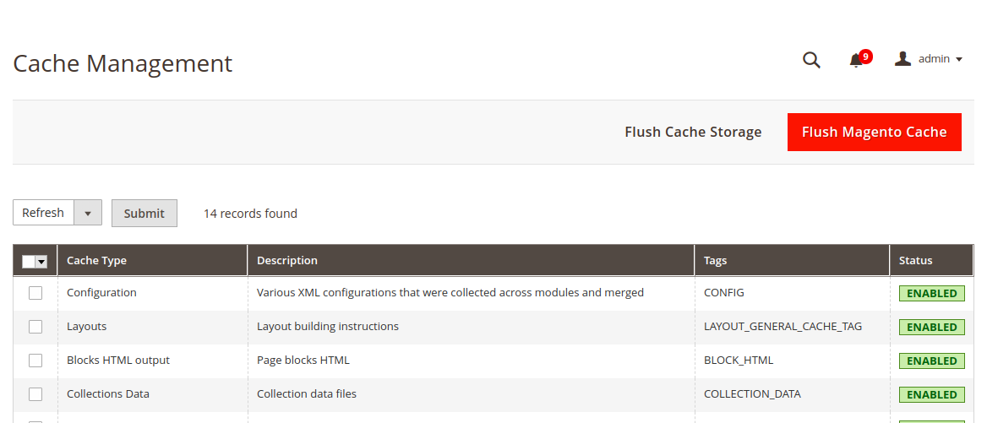The height and width of the screenshot is (423, 987).
Task: Click the admin user avatar icon
Action: click(x=902, y=58)
